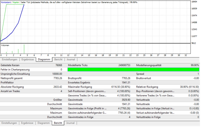Open the Einstellungen tab in the upper tab bar
The width and height of the screenshot is (203, 129).
[x=9, y=60]
